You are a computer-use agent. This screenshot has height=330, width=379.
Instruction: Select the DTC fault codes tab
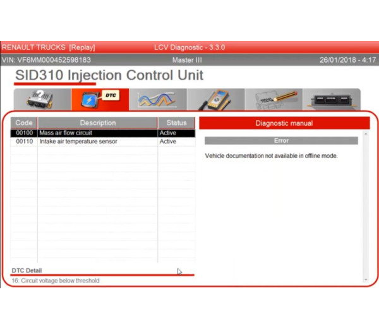tap(100, 100)
